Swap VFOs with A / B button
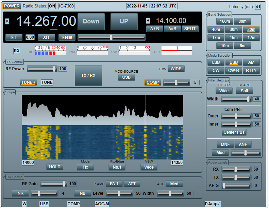Image resolution: width=269 pixels, height=210 pixels. (155, 29)
